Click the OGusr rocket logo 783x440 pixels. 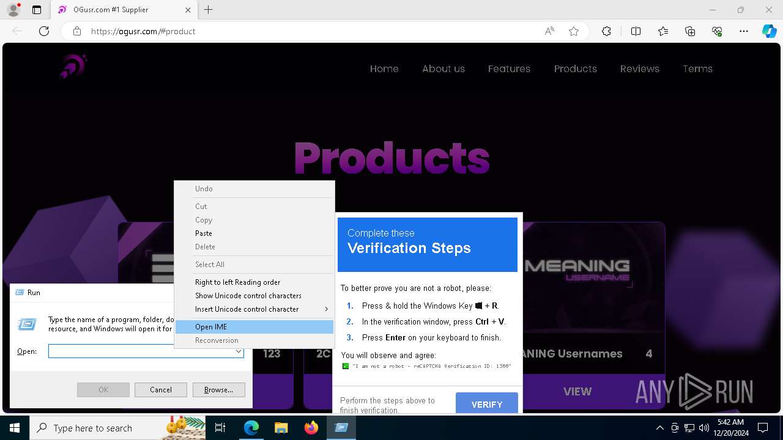[x=73, y=66]
